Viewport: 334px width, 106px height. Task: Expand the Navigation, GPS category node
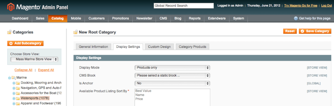tap(14, 88)
